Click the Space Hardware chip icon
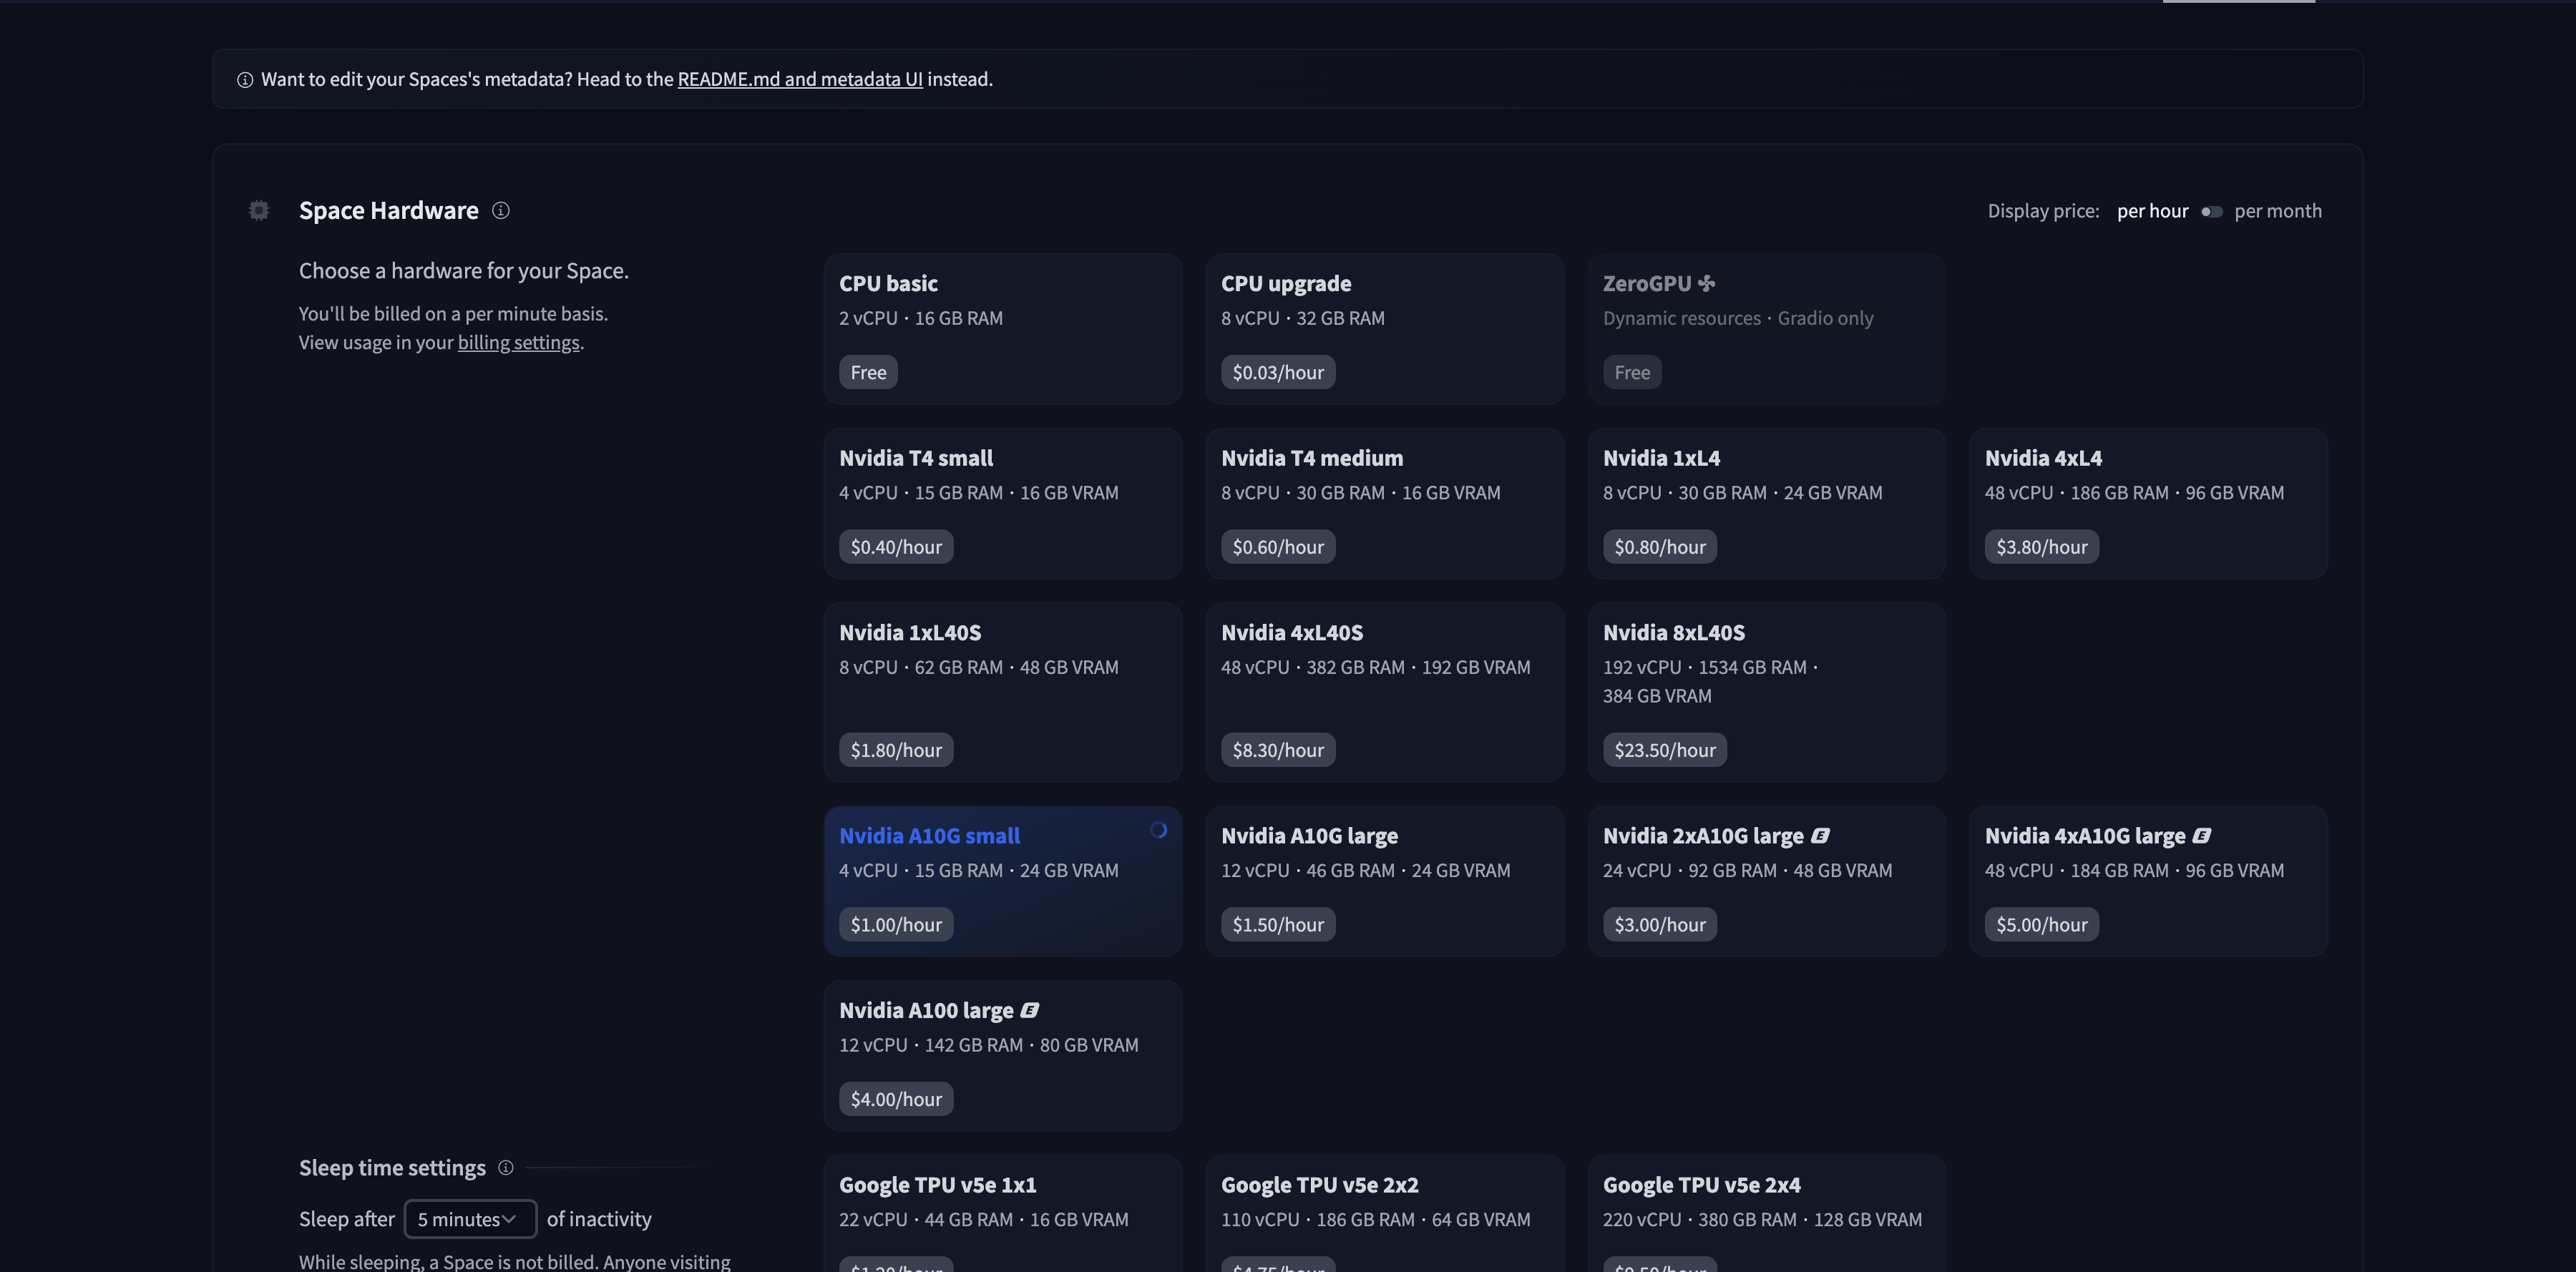 coord(259,210)
